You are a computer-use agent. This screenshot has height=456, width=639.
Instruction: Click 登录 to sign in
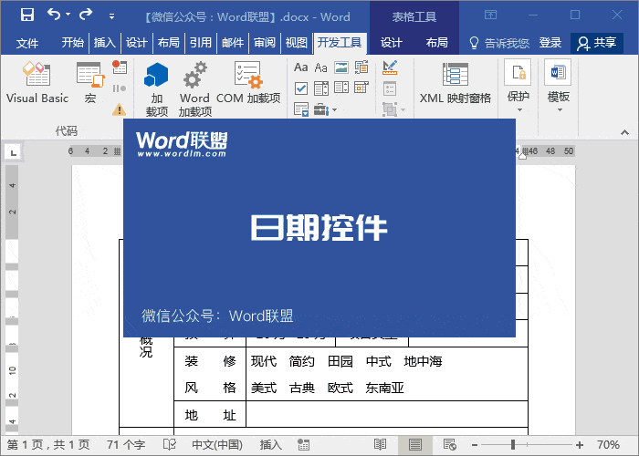click(550, 43)
